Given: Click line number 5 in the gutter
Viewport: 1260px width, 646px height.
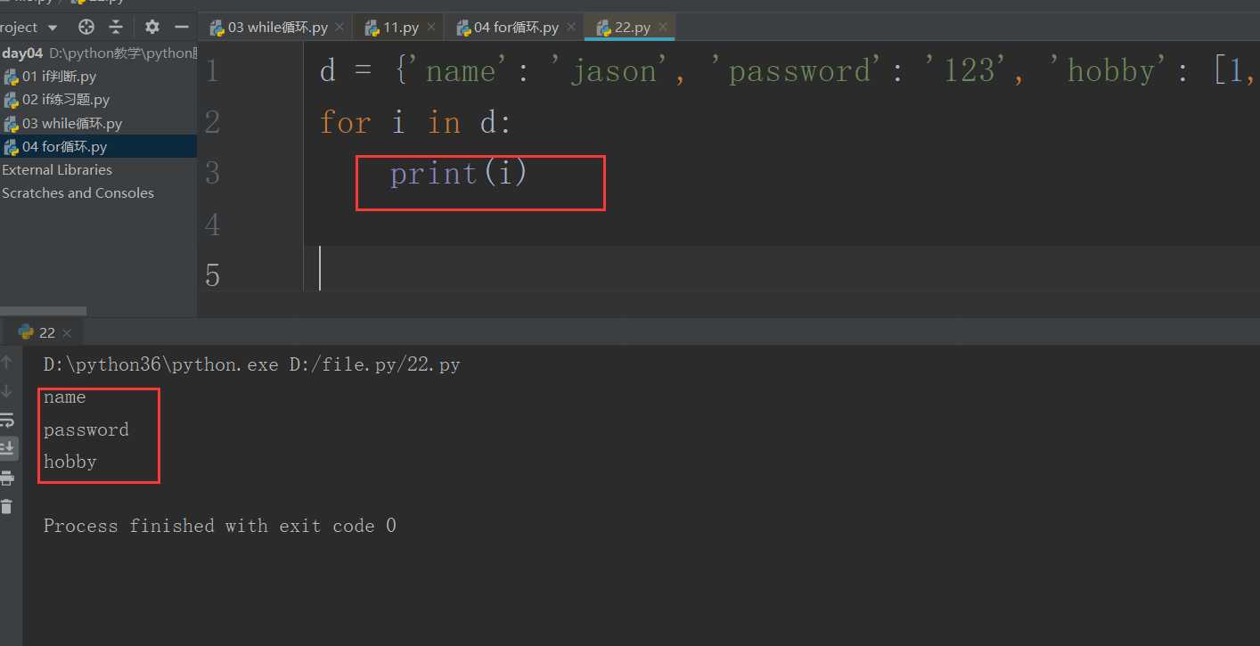Looking at the screenshot, I should pyautogui.click(x=212, y=275).
